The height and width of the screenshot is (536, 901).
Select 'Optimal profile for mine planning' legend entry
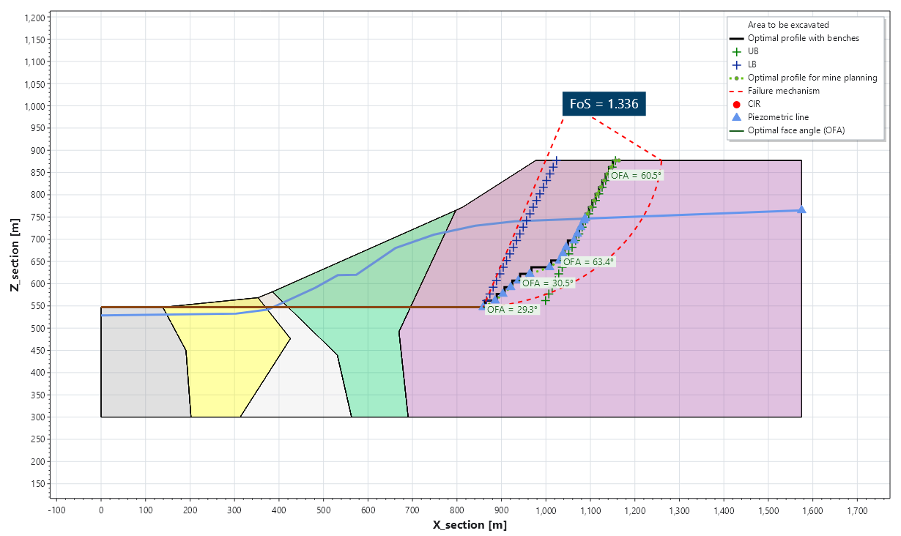point(804,78)
